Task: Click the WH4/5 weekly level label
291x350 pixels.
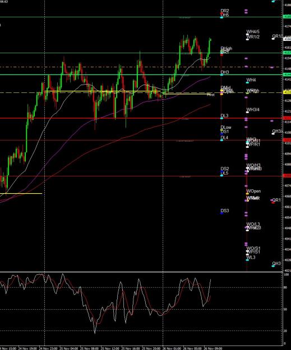Action: [x=253, y=32]
